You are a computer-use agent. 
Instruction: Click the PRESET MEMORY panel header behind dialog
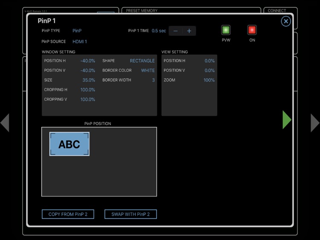142,10
